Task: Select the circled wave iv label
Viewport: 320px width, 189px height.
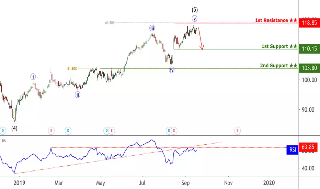Action: (172, 70)
